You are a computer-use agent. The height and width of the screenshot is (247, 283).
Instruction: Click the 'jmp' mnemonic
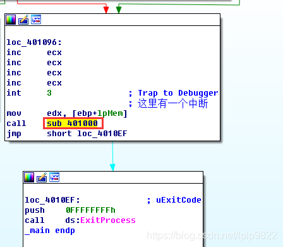tap(14, 134)
